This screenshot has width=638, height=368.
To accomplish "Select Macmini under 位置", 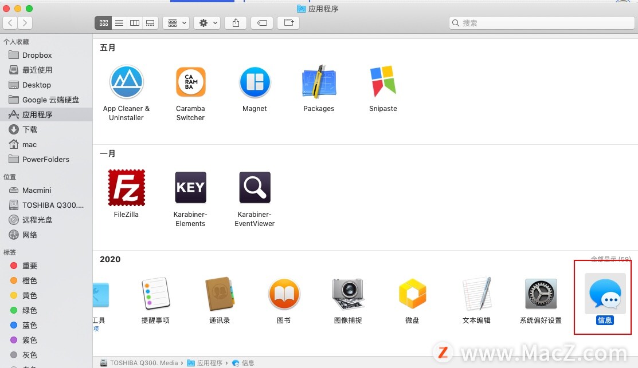I will [46, 190].
